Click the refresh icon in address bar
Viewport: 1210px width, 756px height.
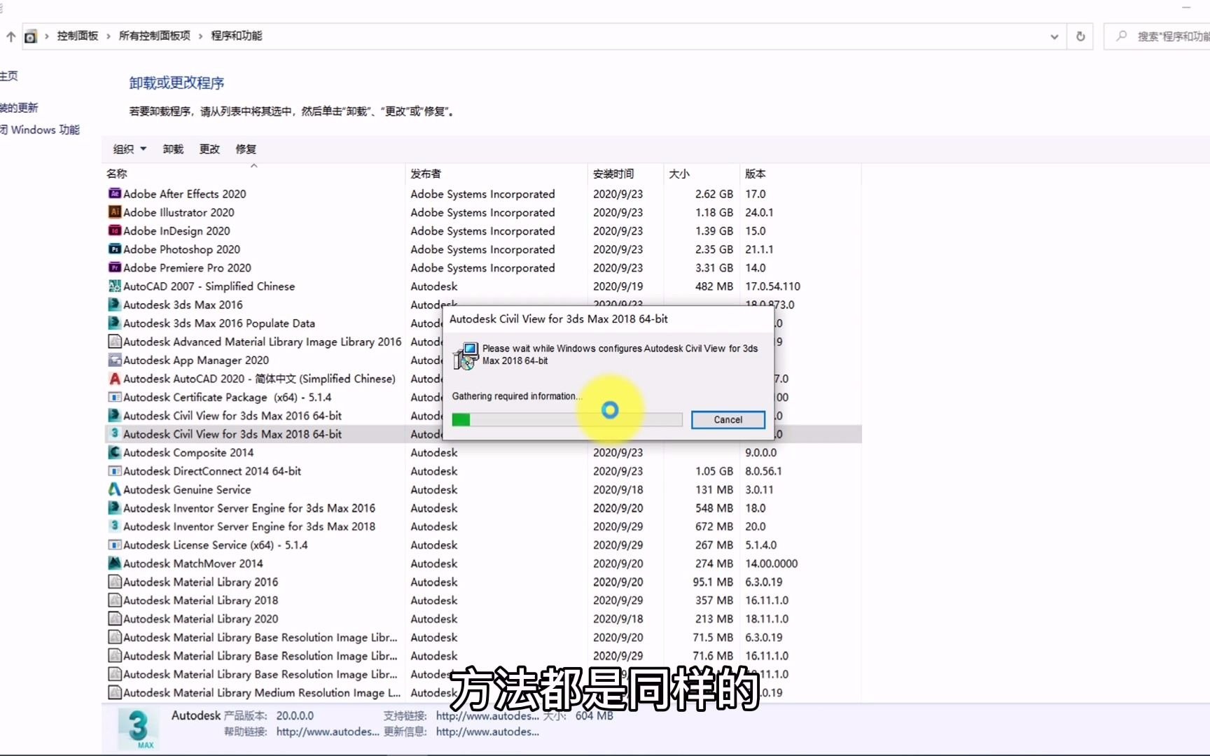(x=1080, y=36)
